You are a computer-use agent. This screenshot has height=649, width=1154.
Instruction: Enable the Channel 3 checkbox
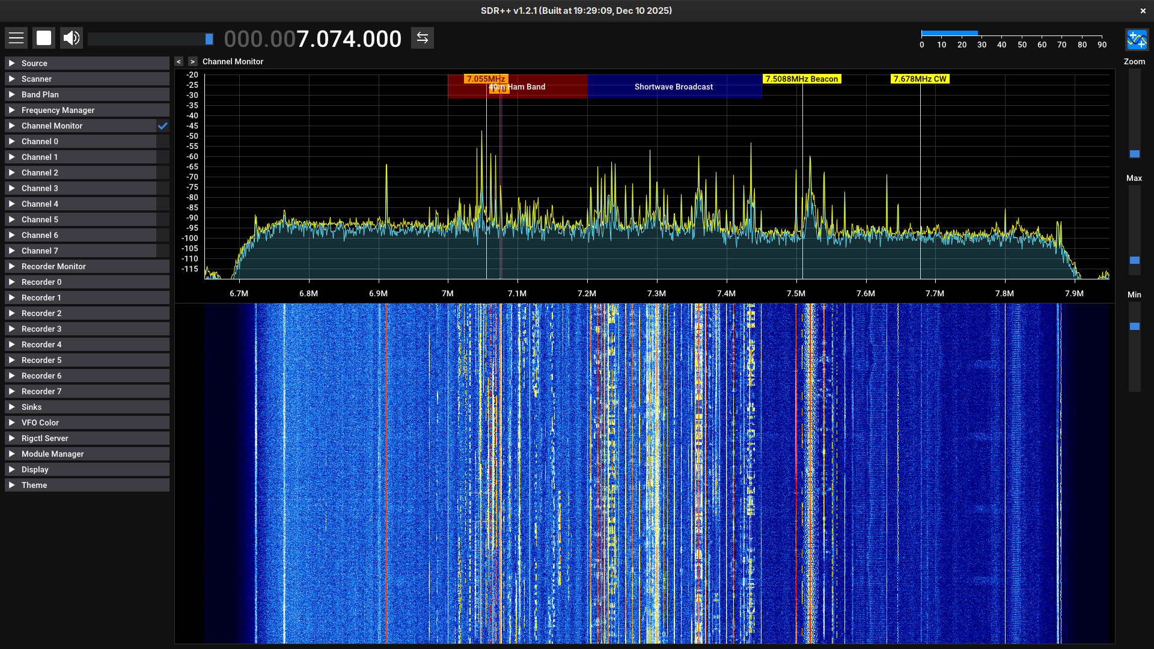pos(163,189)
